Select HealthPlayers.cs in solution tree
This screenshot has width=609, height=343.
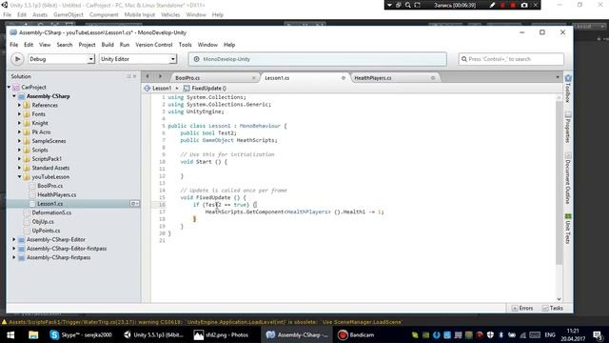57,194
